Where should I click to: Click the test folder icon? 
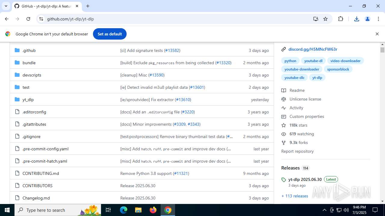[17, 87]
